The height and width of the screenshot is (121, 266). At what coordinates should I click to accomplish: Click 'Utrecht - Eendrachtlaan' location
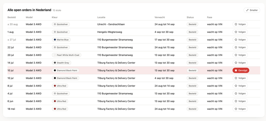click(x=111, y=24)
